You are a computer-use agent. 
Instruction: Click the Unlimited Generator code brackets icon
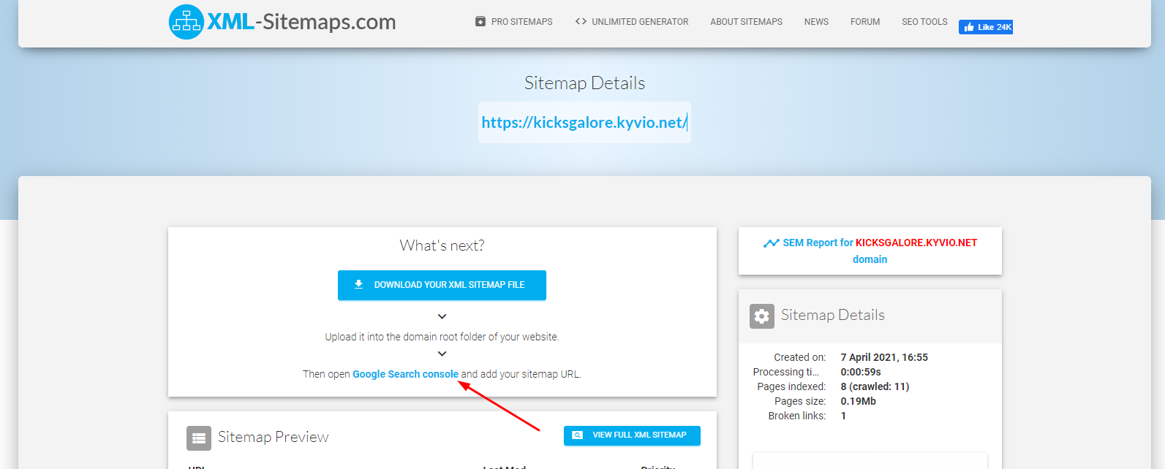pos(581,22)
